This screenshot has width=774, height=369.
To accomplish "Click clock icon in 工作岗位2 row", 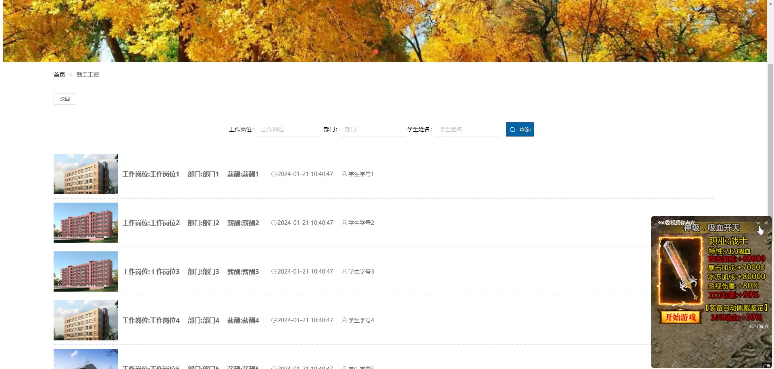I will point(274,223).
